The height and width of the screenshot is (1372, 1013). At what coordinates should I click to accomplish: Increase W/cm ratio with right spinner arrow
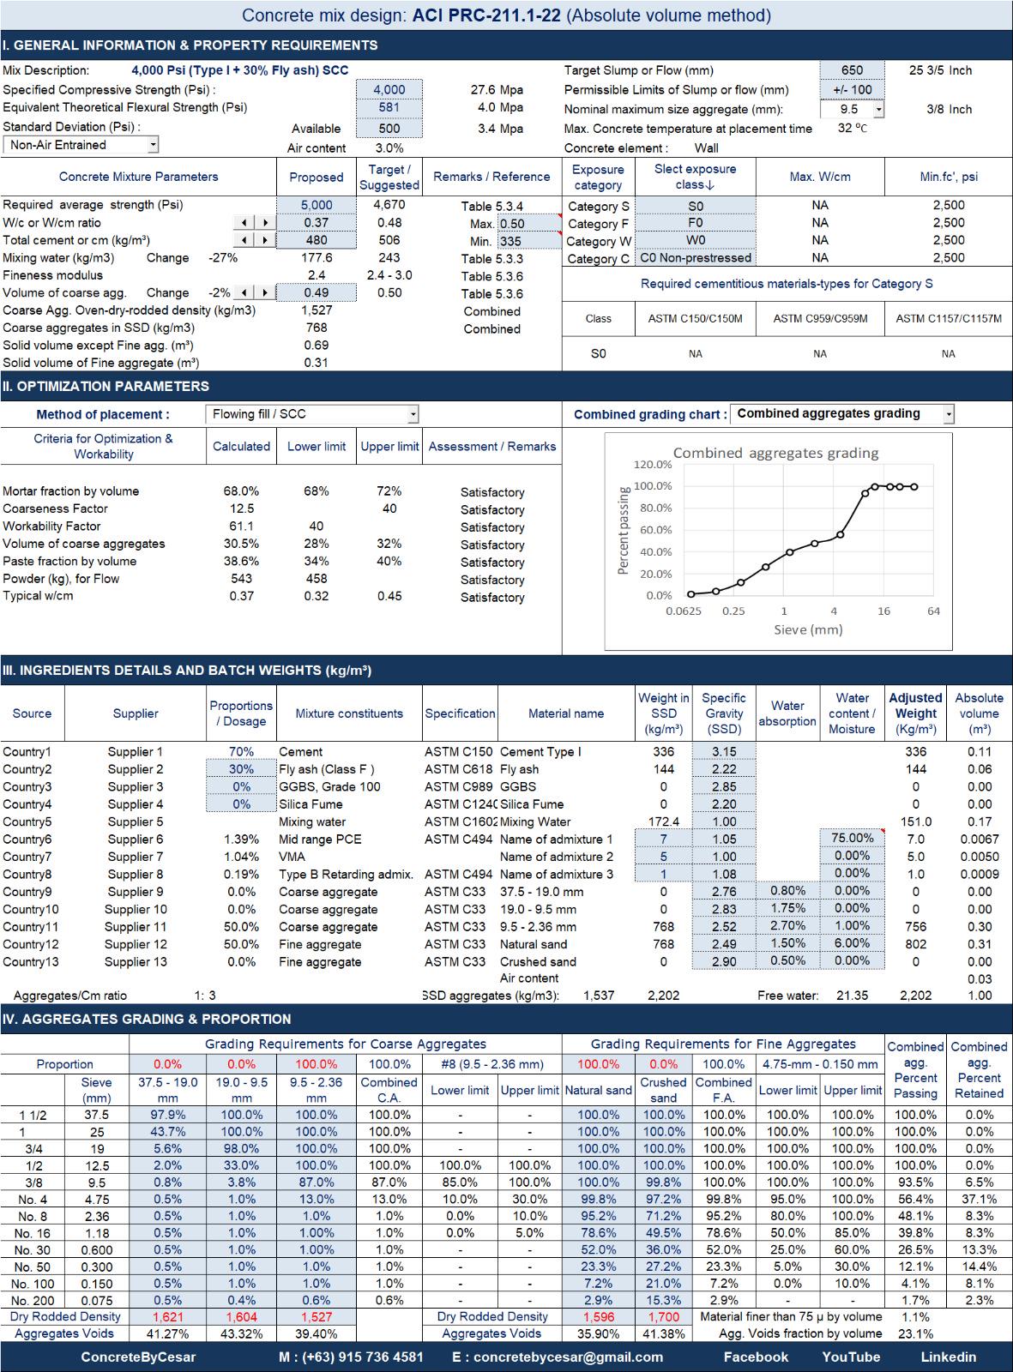[x=264, y=223]
